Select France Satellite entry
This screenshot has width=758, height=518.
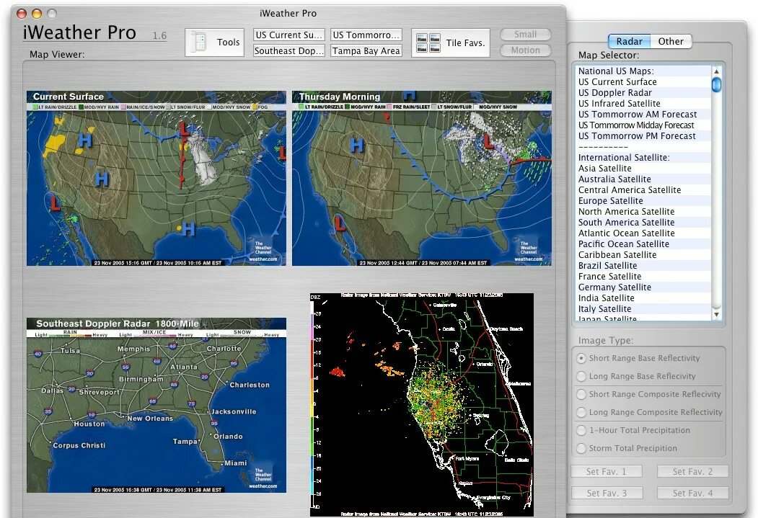(x=643, y=276)
